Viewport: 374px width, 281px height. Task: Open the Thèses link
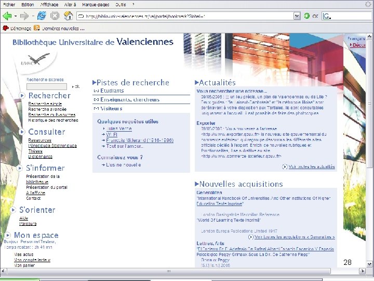(35, 151)
